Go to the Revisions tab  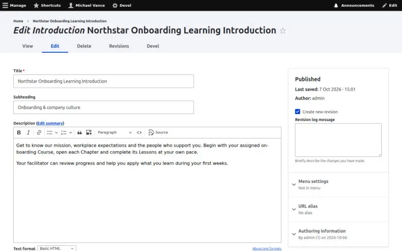[119, 46]
